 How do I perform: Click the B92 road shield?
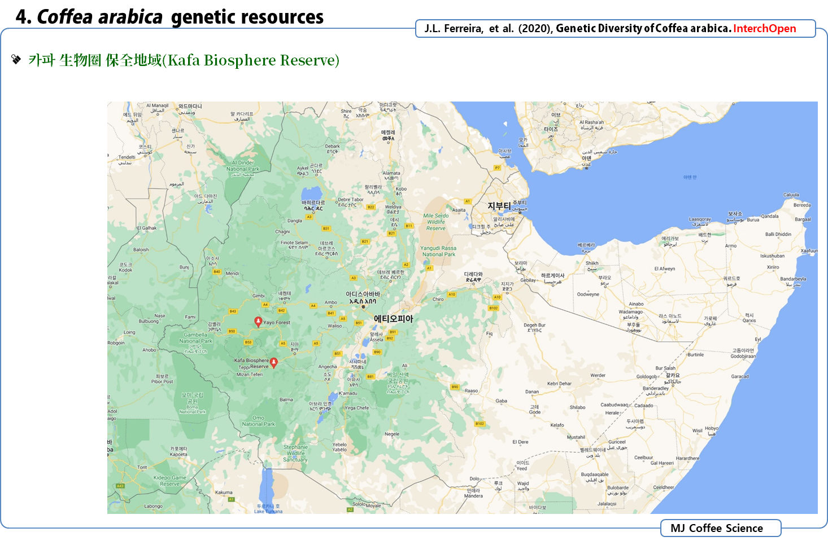pos(390,338)
